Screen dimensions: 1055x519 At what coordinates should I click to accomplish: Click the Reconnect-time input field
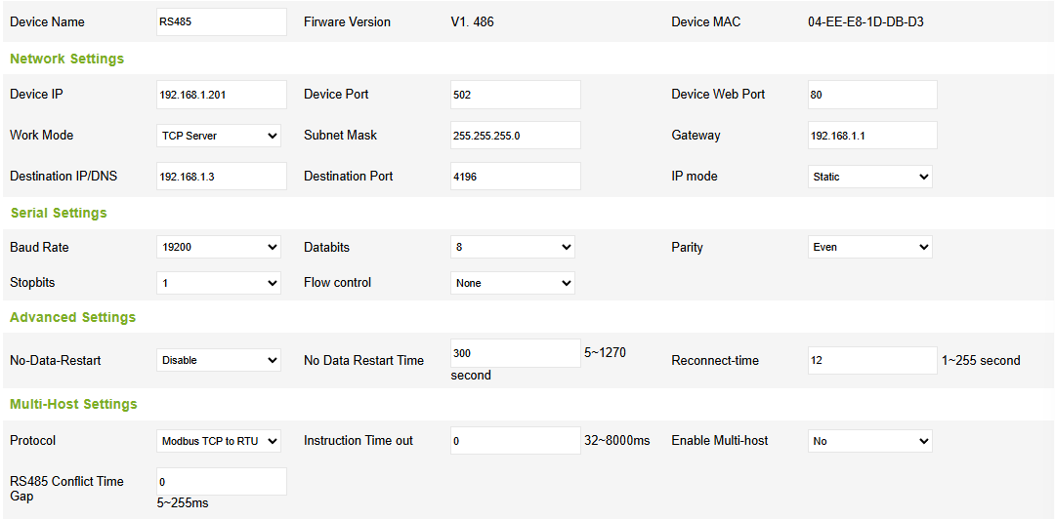click(x=872, y=360)
